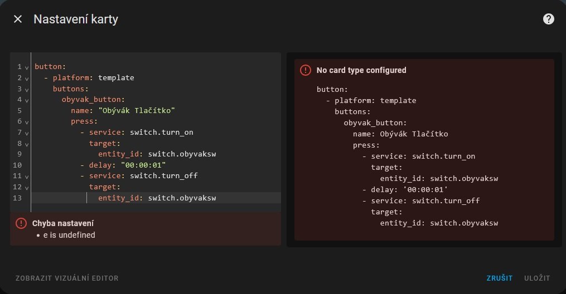Click the error icon beside Chyba nastavení
The image size is (566, 294).
21,223
